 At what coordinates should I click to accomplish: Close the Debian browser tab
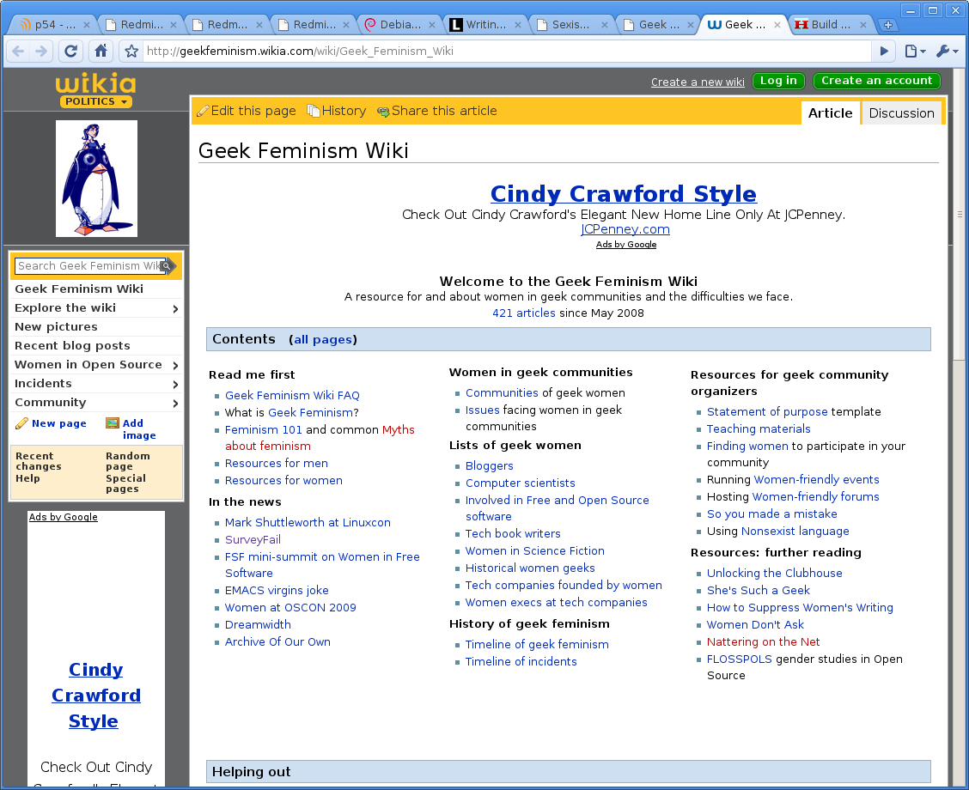pos(432,25)
